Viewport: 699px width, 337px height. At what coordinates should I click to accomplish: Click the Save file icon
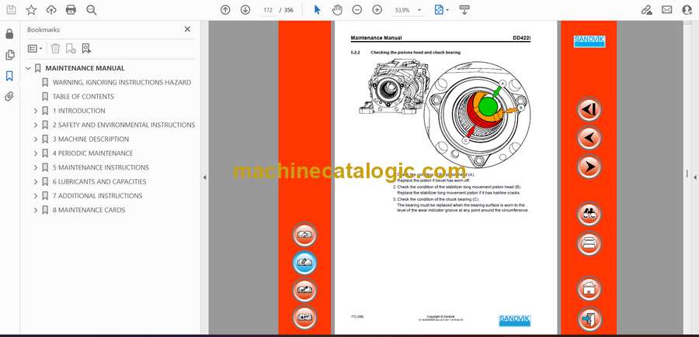pos(11,10)
